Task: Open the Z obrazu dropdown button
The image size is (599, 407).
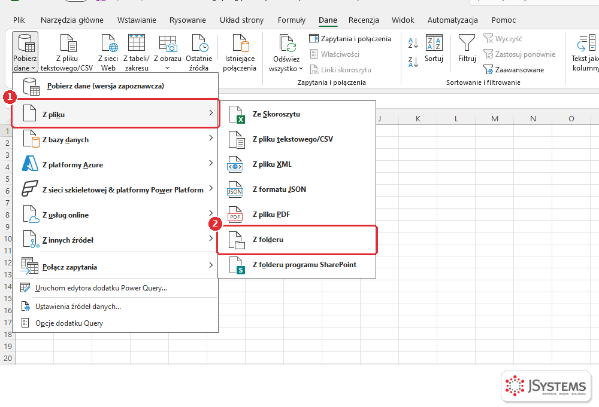Action: [x=167, y=53]
